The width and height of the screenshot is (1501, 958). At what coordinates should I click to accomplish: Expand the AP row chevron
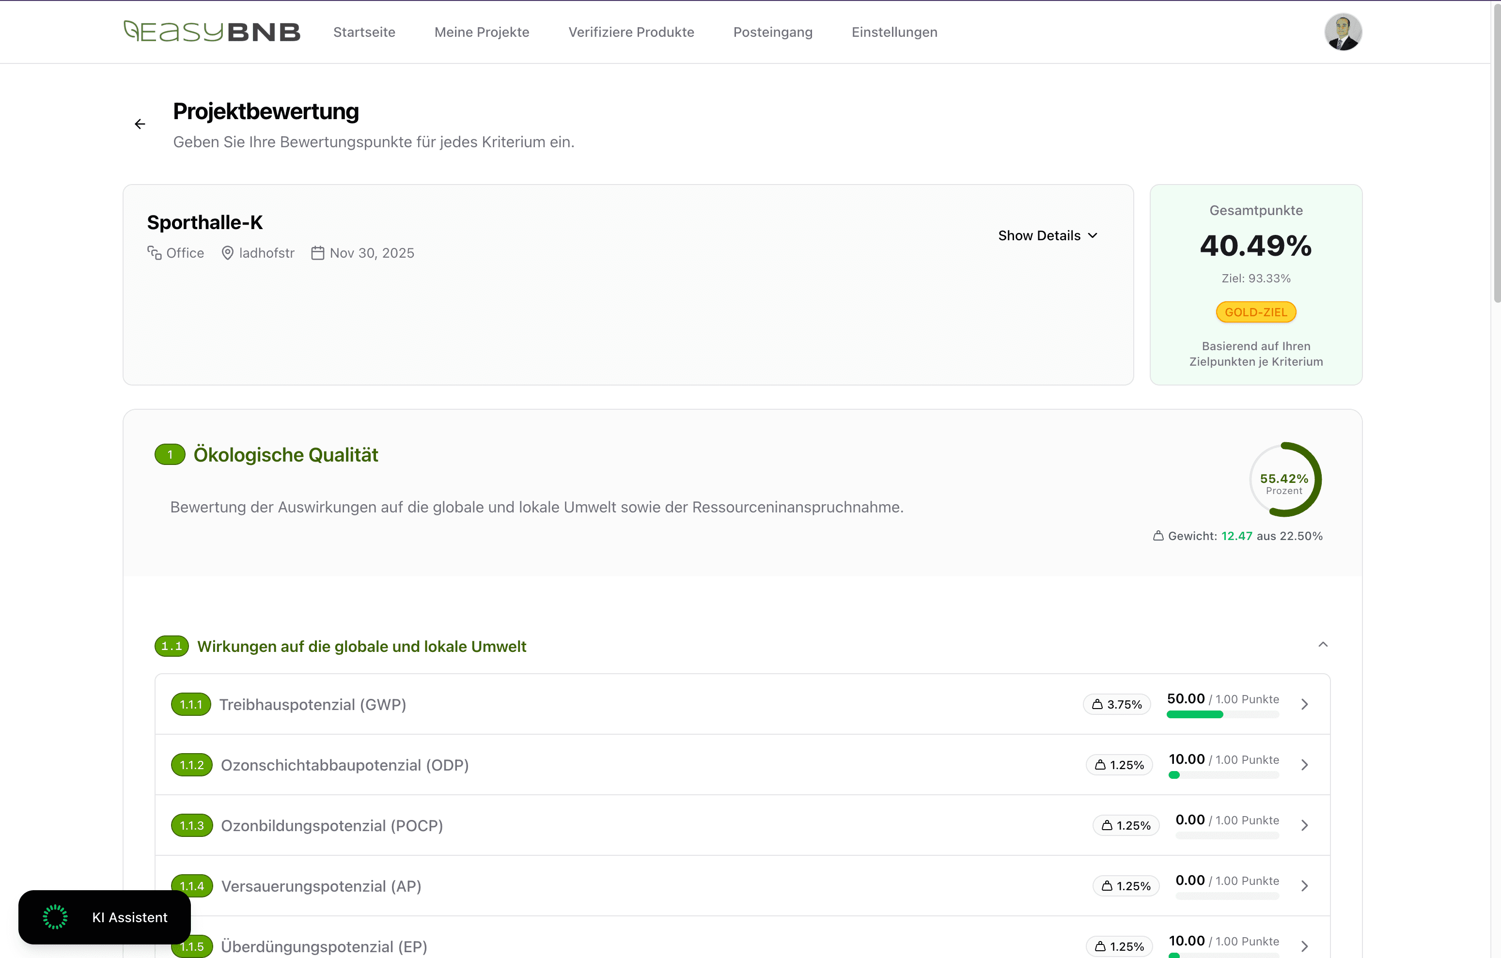pos(1304,886)
